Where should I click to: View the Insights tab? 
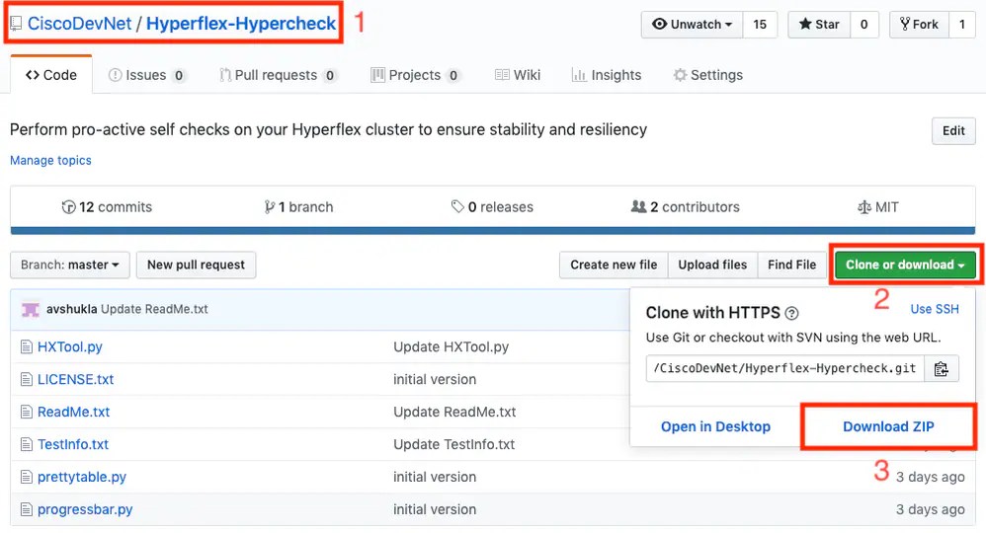(x=607, y=75)
